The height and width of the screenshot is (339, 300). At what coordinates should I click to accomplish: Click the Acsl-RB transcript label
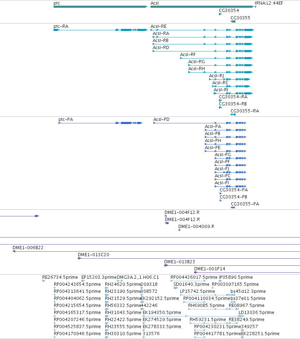pos(160,41)
